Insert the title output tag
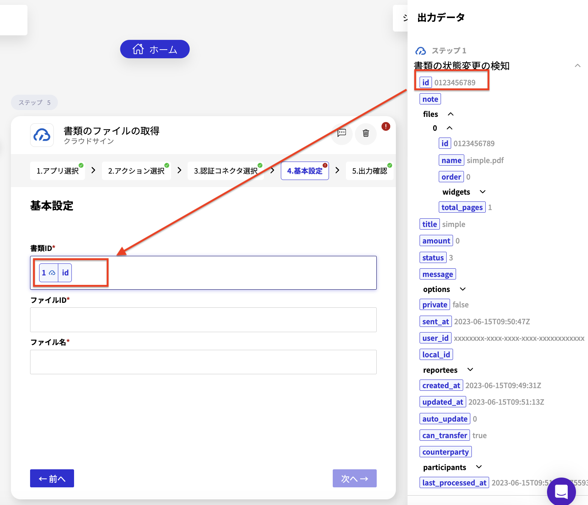This screenshot has height=505, width=588. [429, 224]
